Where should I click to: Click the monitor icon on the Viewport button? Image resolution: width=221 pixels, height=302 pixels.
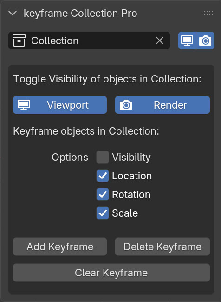click(24, 105)
